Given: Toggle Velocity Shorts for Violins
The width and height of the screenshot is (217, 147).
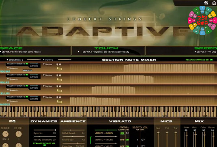Looking at the screenshot, I should click(x=27, y=64).
